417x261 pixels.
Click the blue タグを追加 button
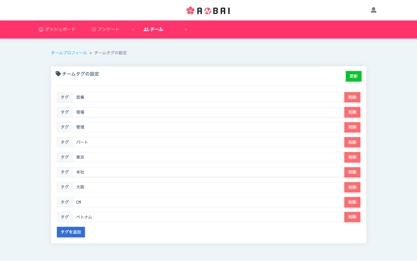click(71, 232)
